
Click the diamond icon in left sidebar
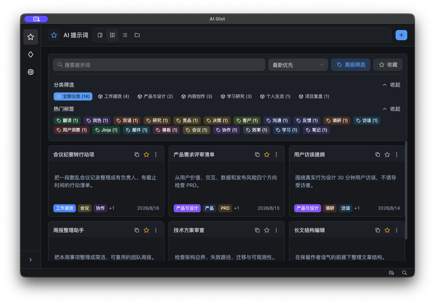coord(31,54)
